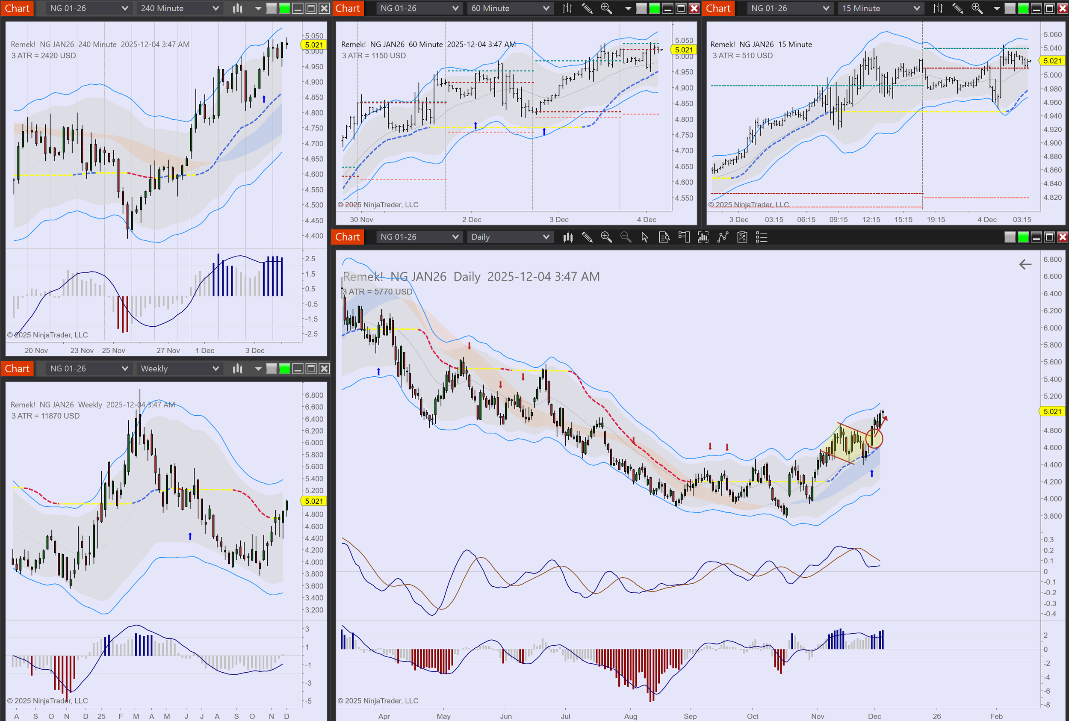Open drawing tools in 60 Minute chart
1069x721 pixels.
587,8
